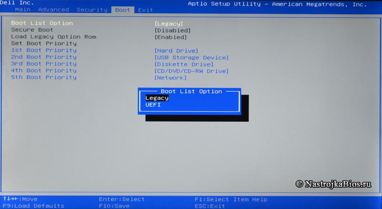382x209 pixels.
Task: Choose UEFI in Boot List Option popup
Action: click(x=153, y=105)
